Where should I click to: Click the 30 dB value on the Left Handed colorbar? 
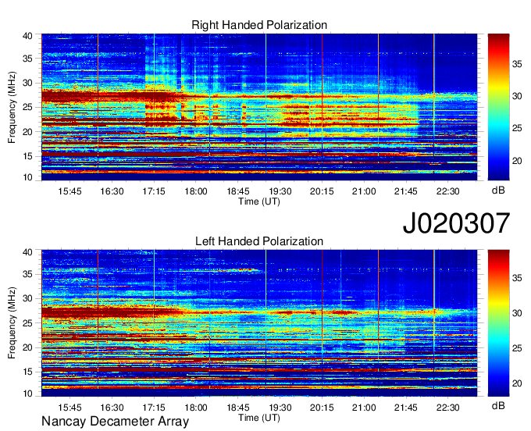coord(517,313)
